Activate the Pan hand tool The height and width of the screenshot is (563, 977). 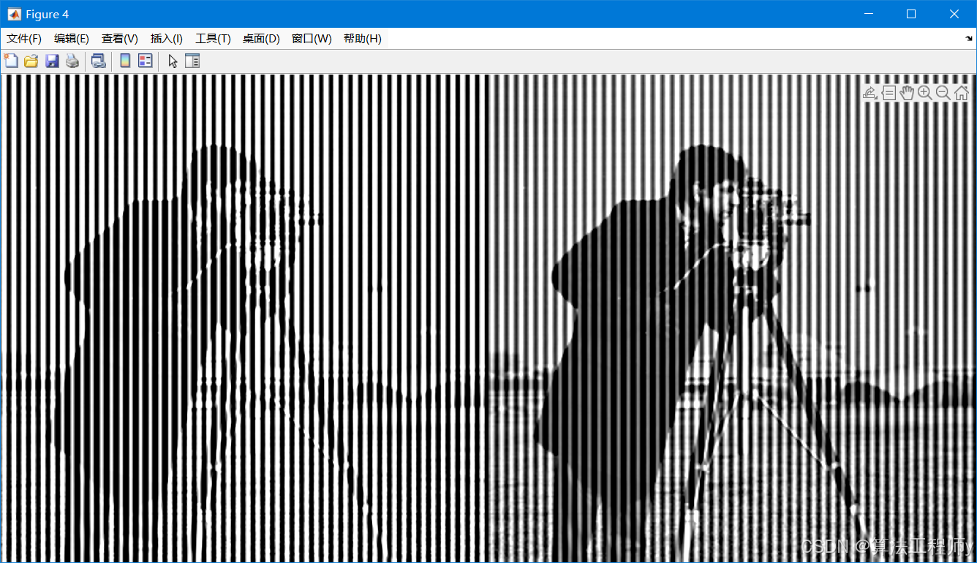[x=908, y=93]
